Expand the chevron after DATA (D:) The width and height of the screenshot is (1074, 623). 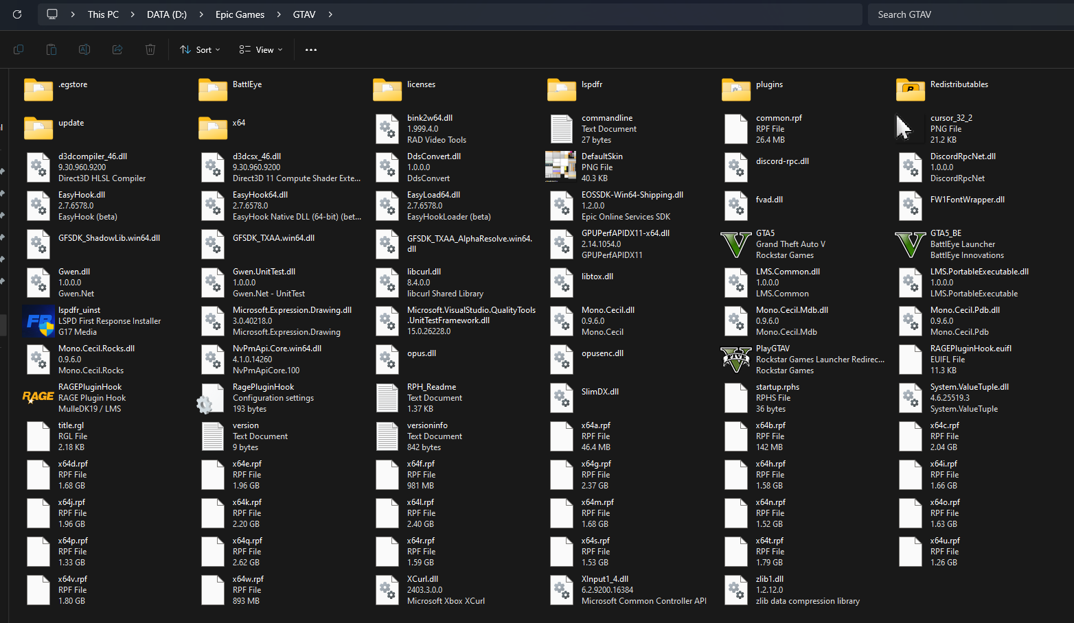coord(201,14)
